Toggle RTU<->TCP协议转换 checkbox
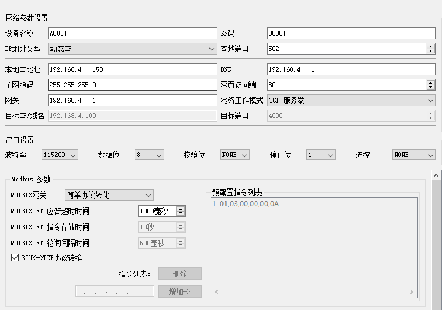Screen dimensions: 442x310 tap(15, 258)
